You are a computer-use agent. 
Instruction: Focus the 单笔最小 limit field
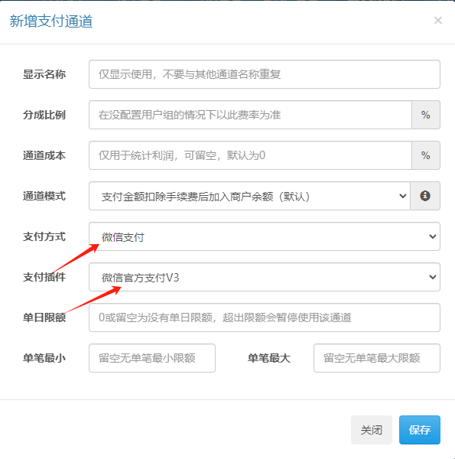pyautogui.click(x=152, y=358)
